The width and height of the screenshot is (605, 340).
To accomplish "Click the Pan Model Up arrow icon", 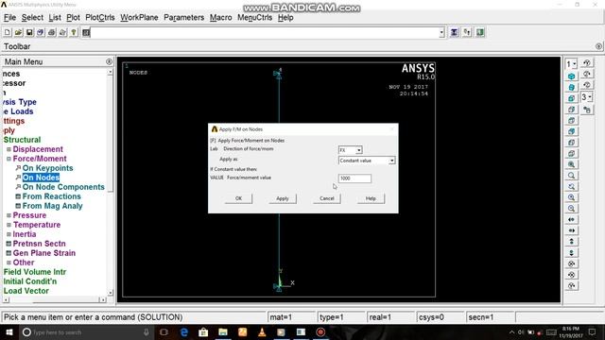I will 572,242.
